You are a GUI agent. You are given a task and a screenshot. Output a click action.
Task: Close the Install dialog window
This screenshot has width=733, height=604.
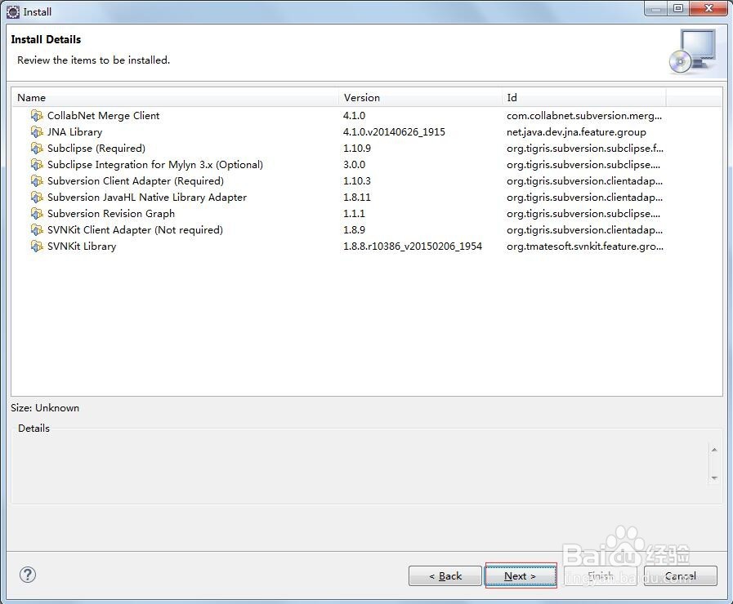click(x=708, y=8)
